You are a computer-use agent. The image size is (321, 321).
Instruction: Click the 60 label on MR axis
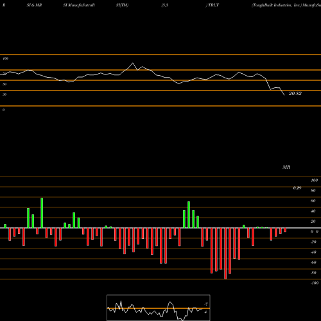pyautogui.click(x=313, y=201)
